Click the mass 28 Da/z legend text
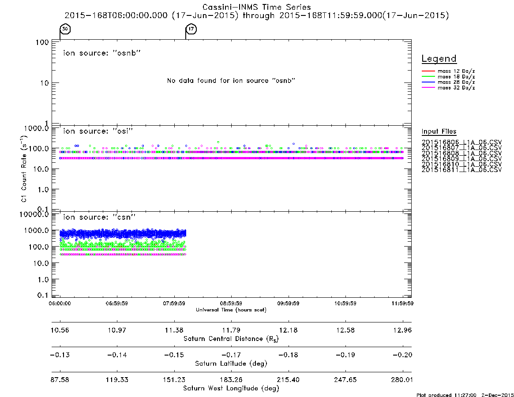 click(x=456, y=82)
